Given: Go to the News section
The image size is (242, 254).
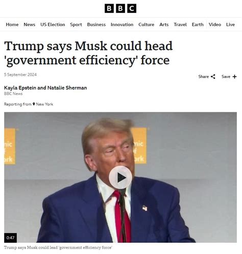Looking at the screenshot, I should pyautogui.click(x=30, y=25).
